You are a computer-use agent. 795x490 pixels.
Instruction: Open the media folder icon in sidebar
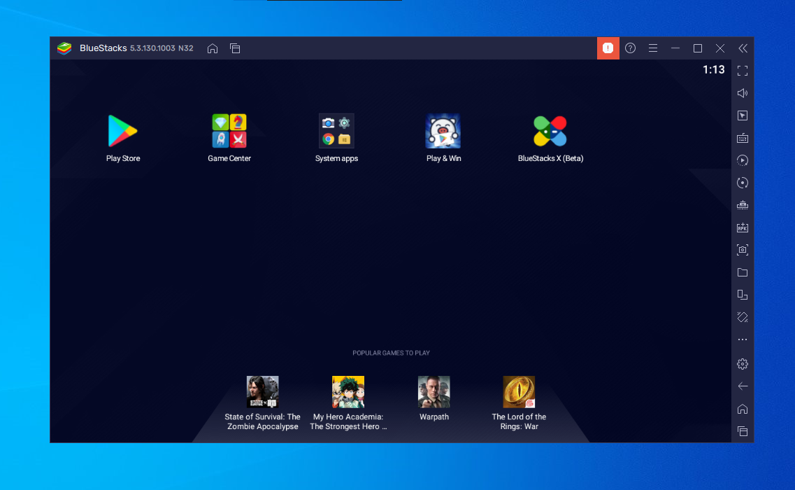pyautogui.click(x=743, y=272)
